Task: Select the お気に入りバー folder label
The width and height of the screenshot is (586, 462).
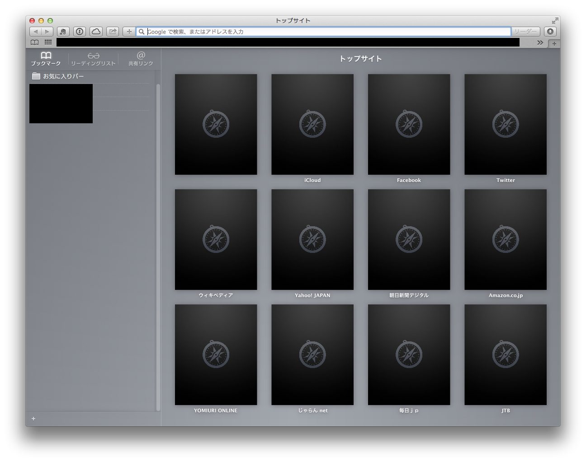Action: [63, 76]
